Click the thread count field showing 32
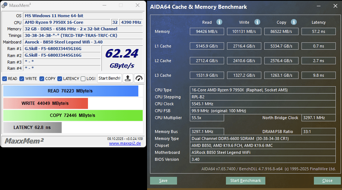Viewport: 342px width, 190px height. pos(115,22)
